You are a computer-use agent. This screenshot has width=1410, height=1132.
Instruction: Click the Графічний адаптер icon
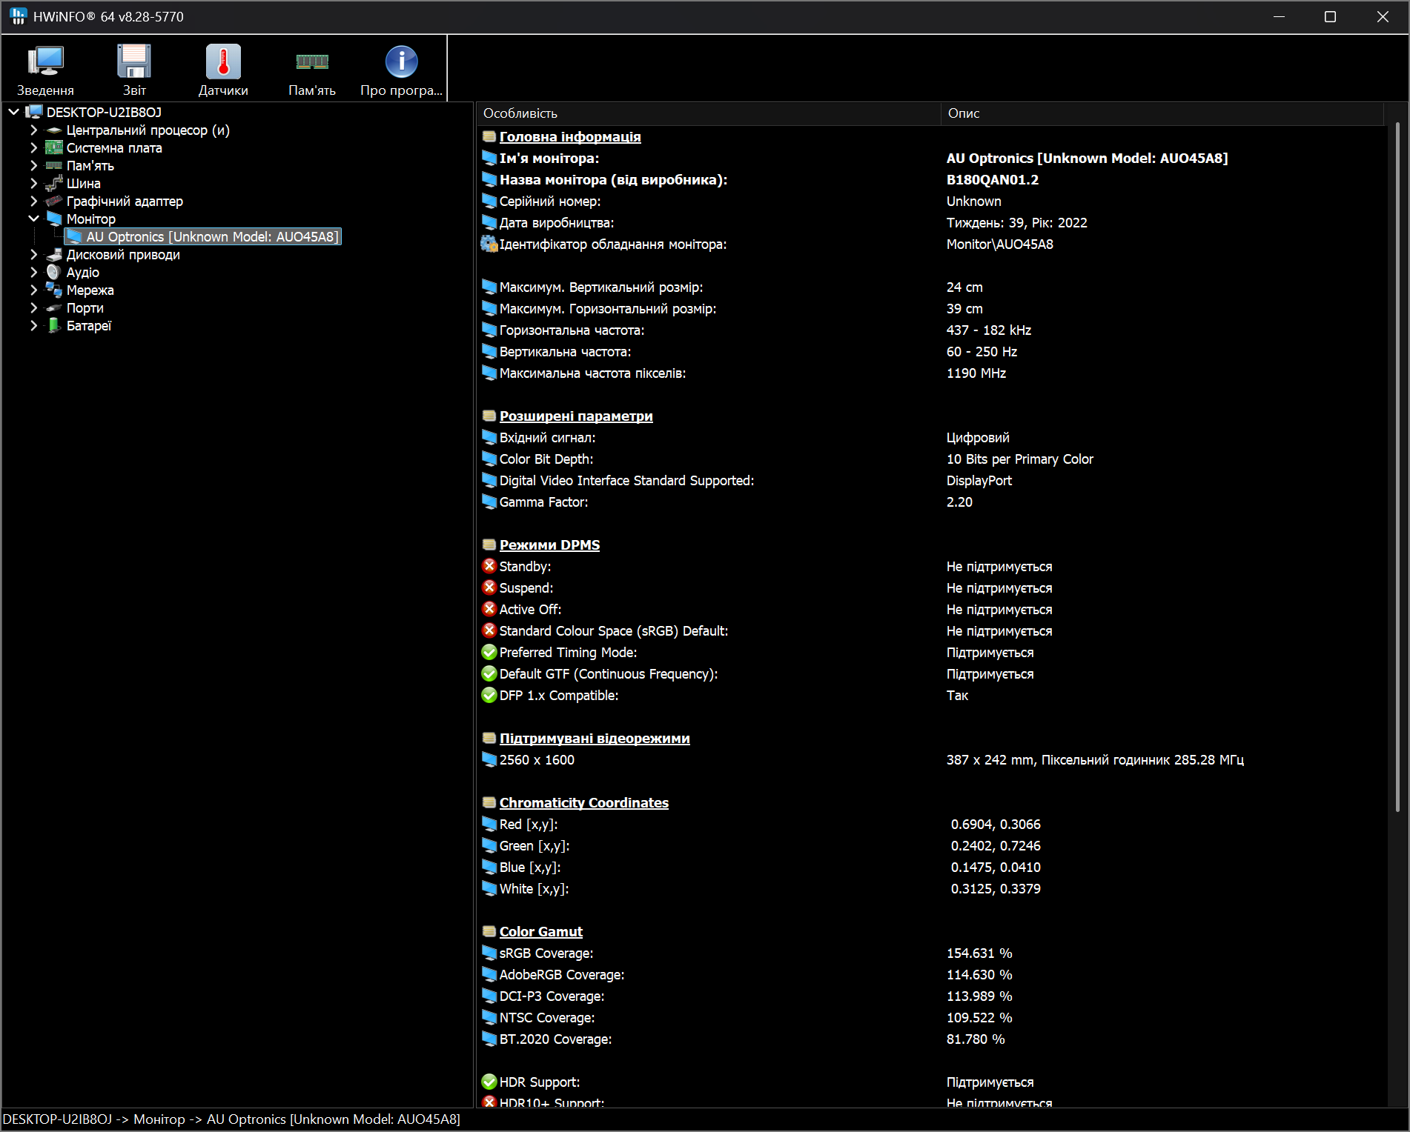(54, 202)
